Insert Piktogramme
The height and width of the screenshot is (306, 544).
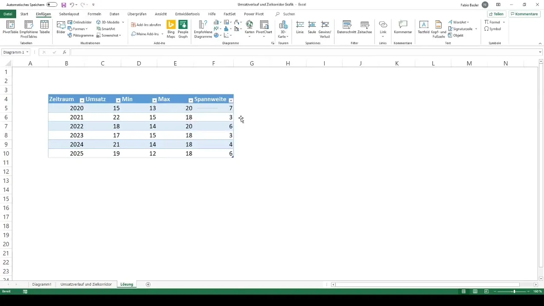click(80, 35)
